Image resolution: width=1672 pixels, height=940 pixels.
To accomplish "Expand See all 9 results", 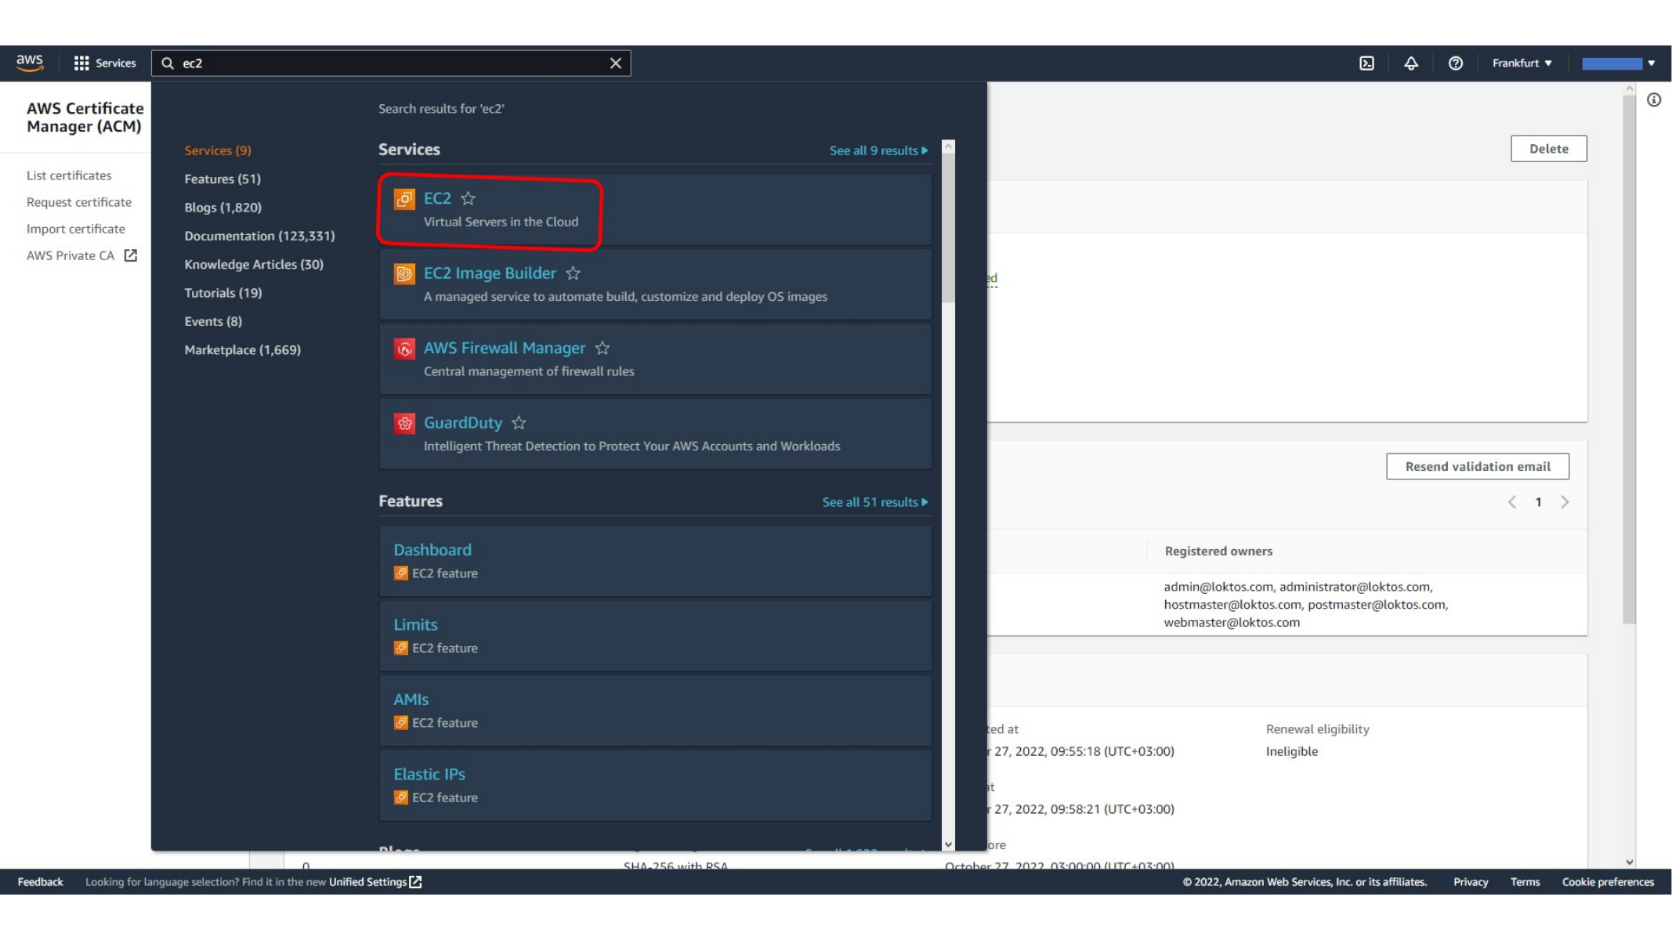I will pos(878,150).
